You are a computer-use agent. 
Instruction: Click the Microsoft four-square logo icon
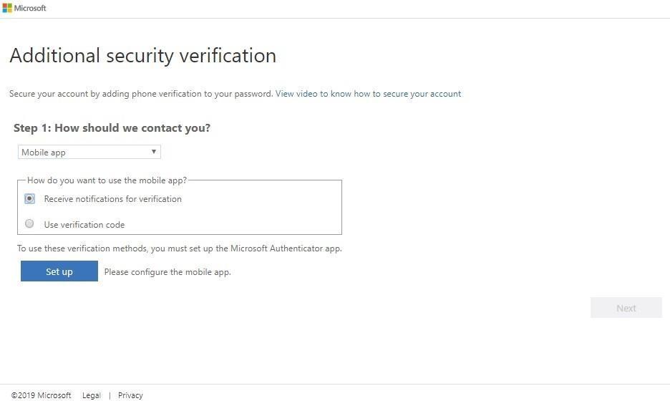7,8
